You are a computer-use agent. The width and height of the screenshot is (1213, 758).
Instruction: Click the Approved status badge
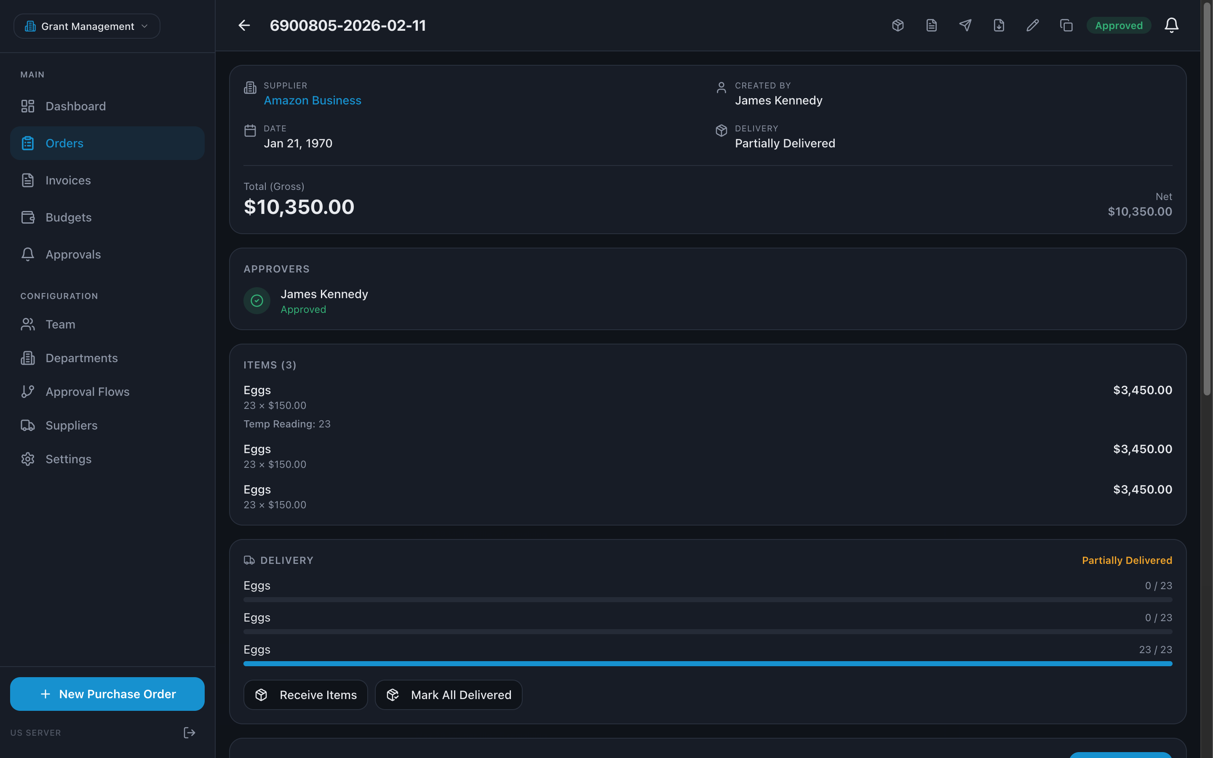click(x=1119, y=26)
